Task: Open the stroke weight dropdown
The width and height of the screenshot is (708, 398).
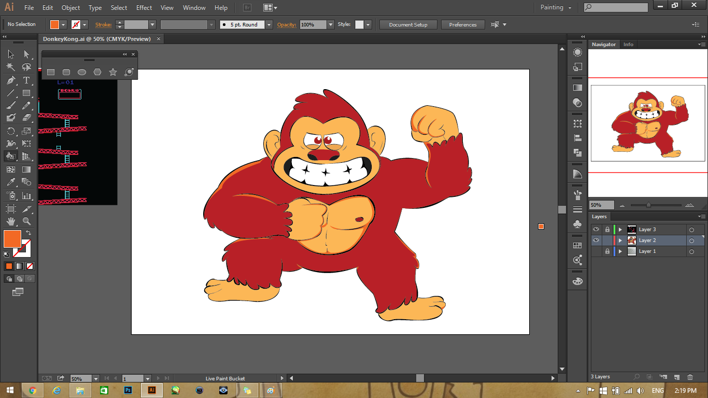Action: coord(152,24)
